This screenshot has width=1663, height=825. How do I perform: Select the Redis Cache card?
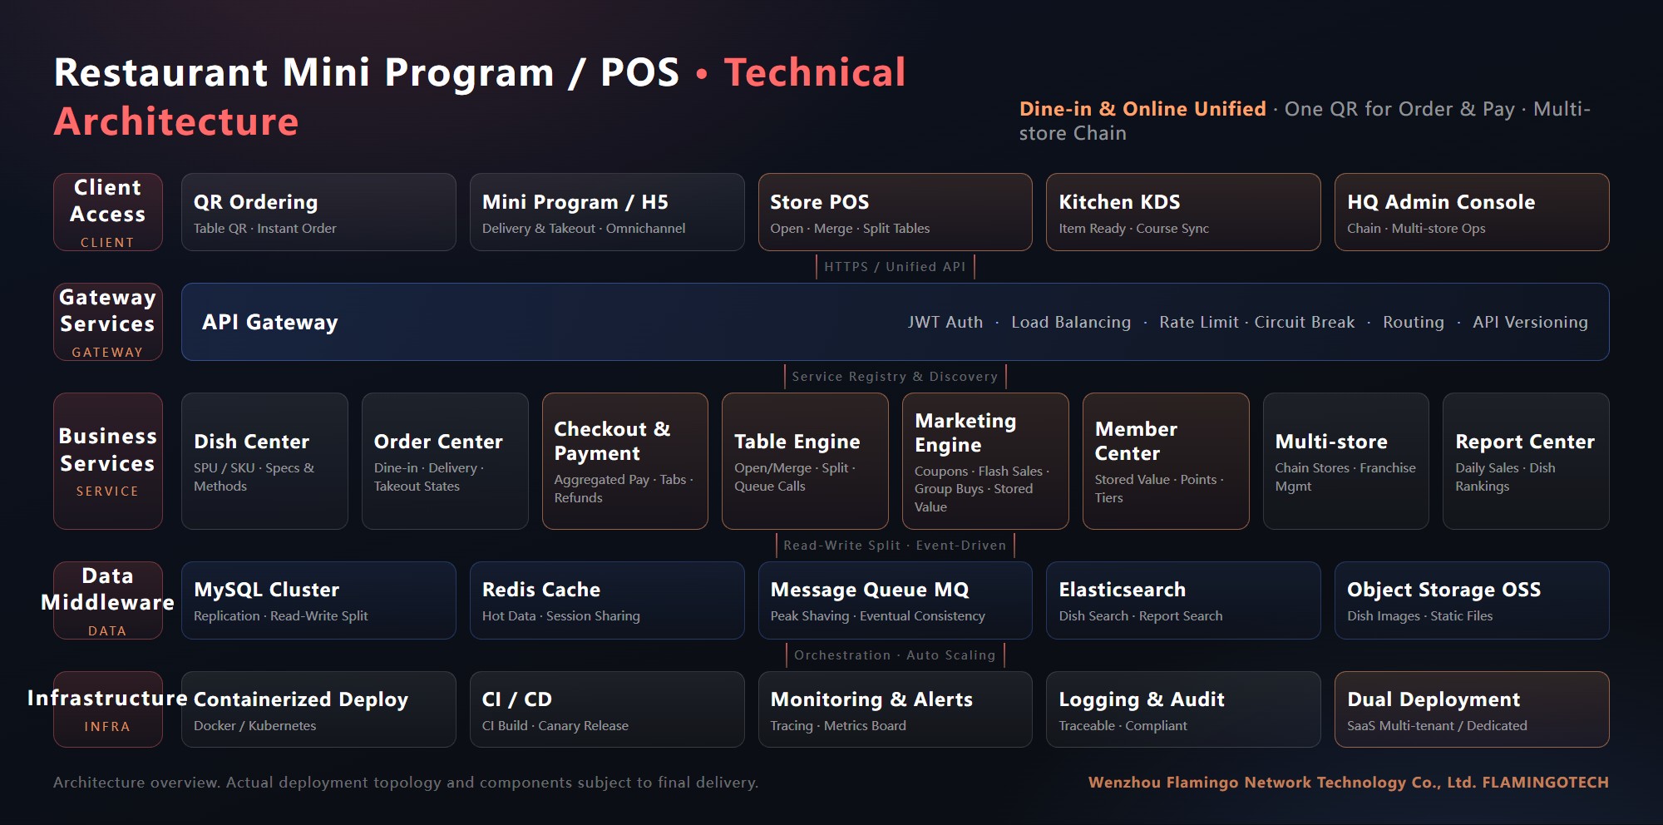tap(607, 600)
